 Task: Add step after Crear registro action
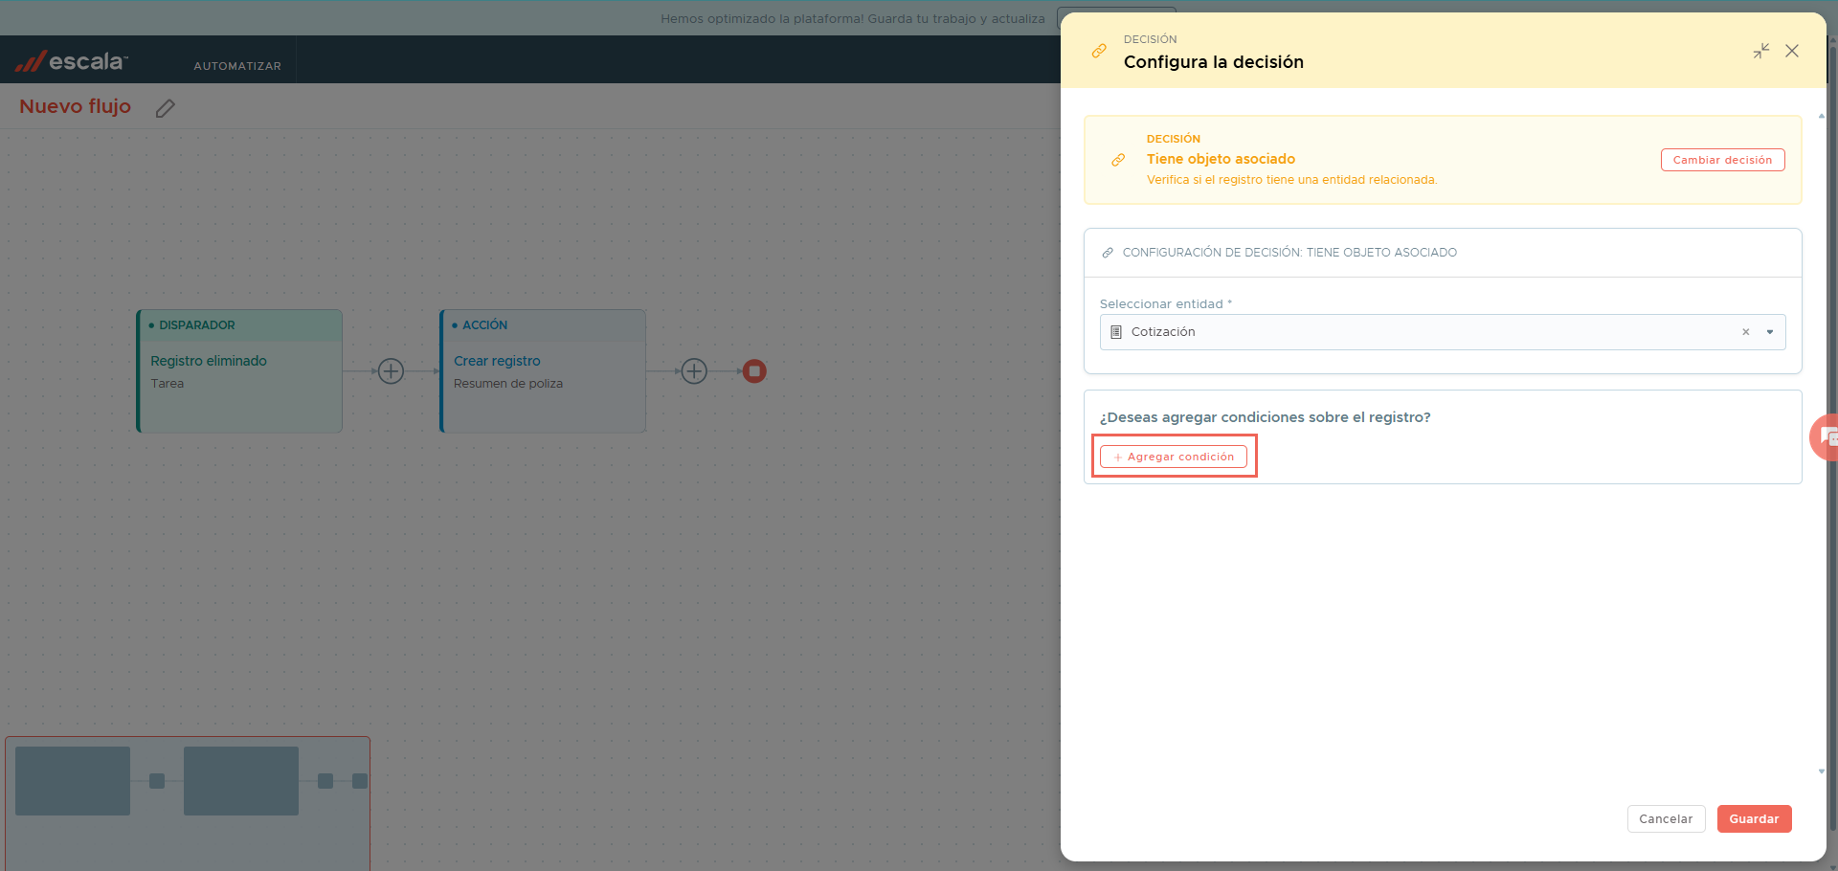694,371
